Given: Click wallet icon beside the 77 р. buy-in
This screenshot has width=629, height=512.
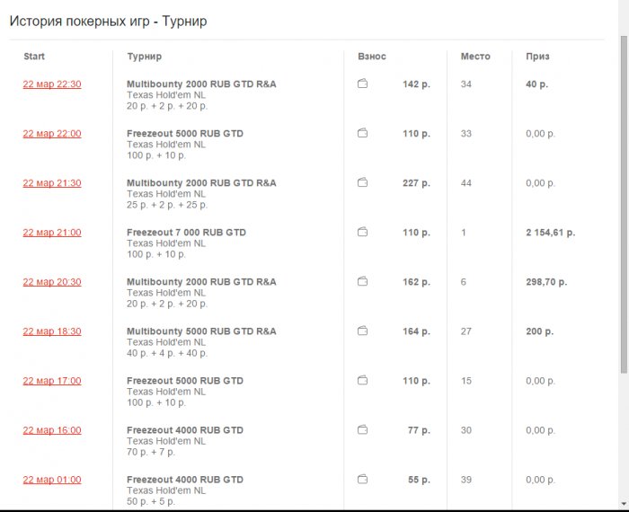Looking at the screenshot, I should [363, 430].
